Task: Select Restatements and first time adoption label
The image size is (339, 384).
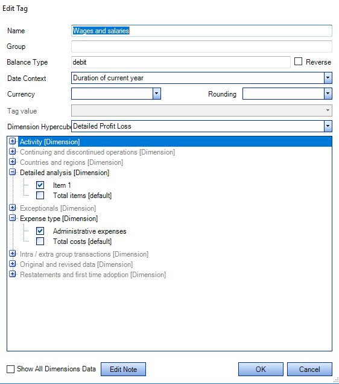Action: pos(93,275)
